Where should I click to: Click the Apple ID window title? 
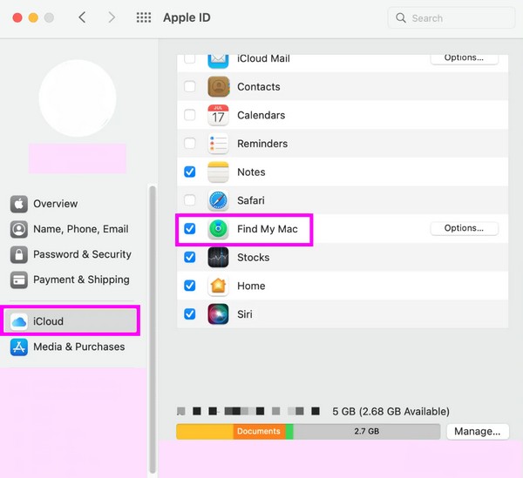click(x=187, y=17)
